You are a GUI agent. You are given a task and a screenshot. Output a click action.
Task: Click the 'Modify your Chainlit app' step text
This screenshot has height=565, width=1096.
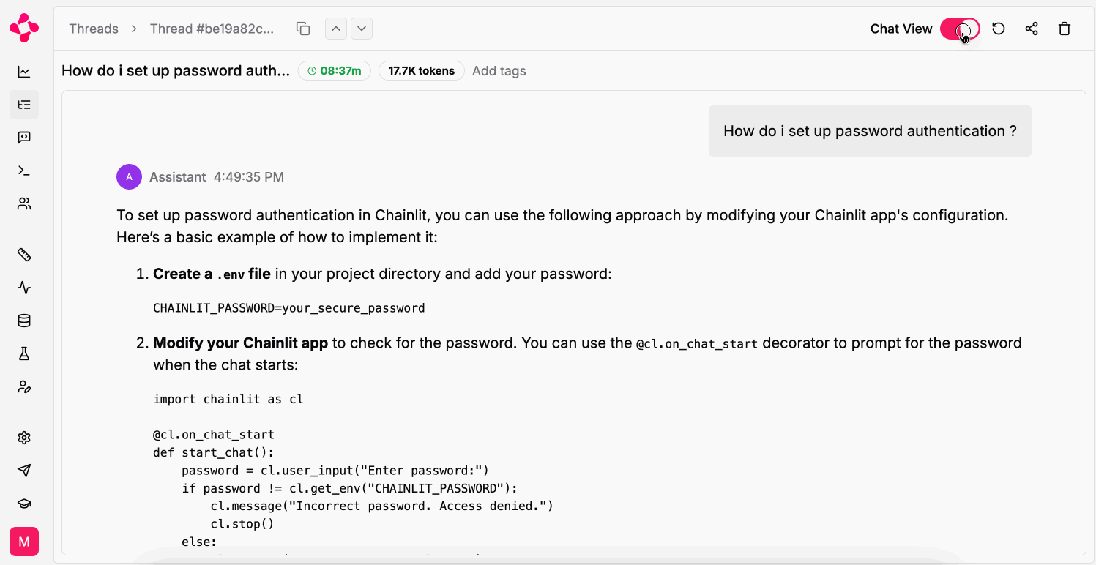click(241, 343)
